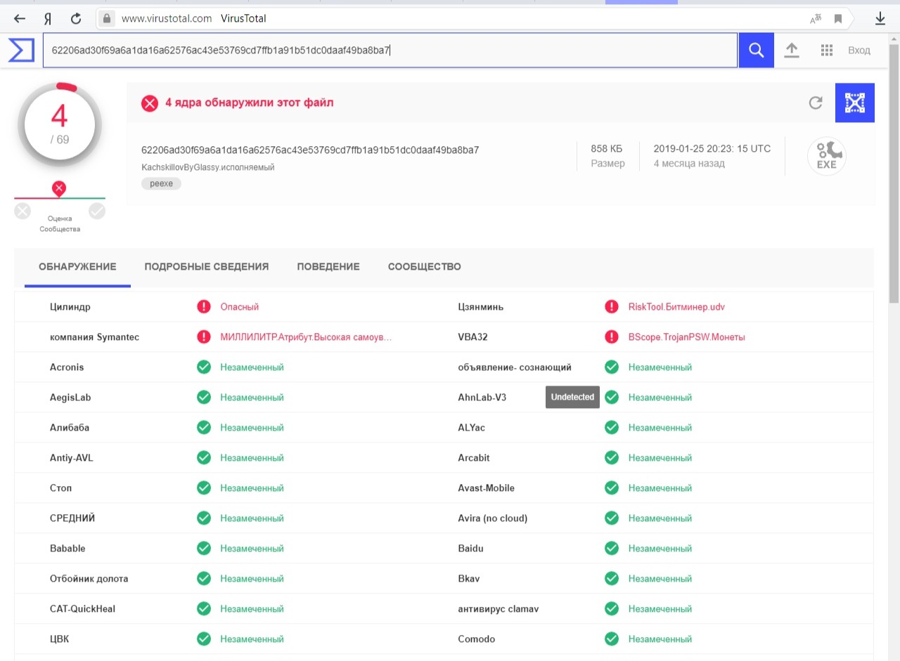Select the RiskTool.Битминер.udv detection text
This screenshot has width=900, height=661.
[676, 307]
